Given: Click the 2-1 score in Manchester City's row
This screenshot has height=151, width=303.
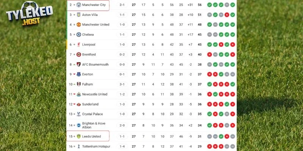Looking at the screenshot, I should point(122,5).
